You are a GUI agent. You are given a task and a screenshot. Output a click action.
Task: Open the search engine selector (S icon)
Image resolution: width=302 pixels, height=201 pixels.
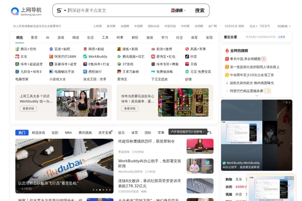pos(61,11)
